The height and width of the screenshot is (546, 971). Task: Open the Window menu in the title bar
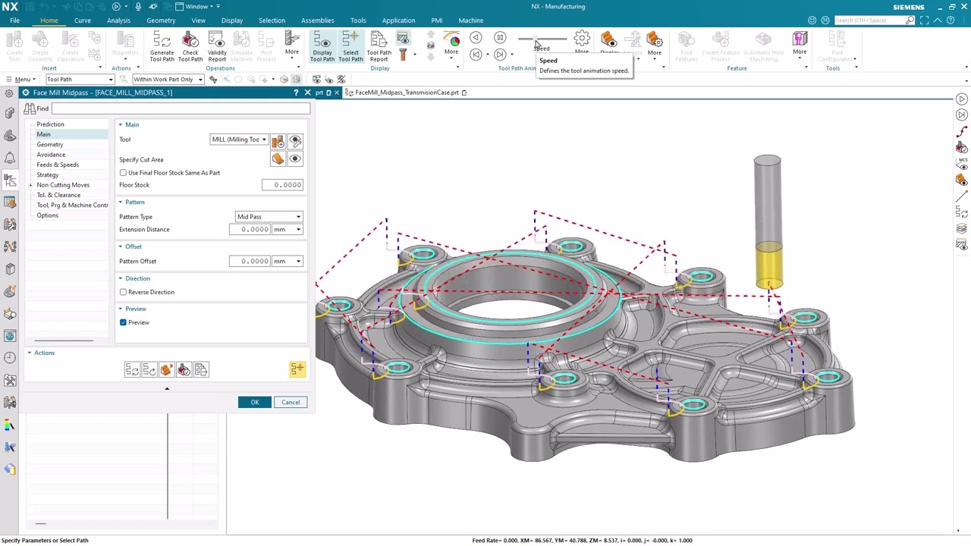click(x=197, y=7)
